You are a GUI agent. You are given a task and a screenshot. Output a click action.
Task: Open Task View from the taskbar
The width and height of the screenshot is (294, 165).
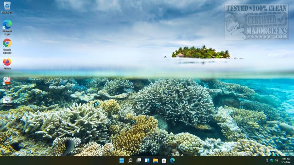click(x=139, y=160)
